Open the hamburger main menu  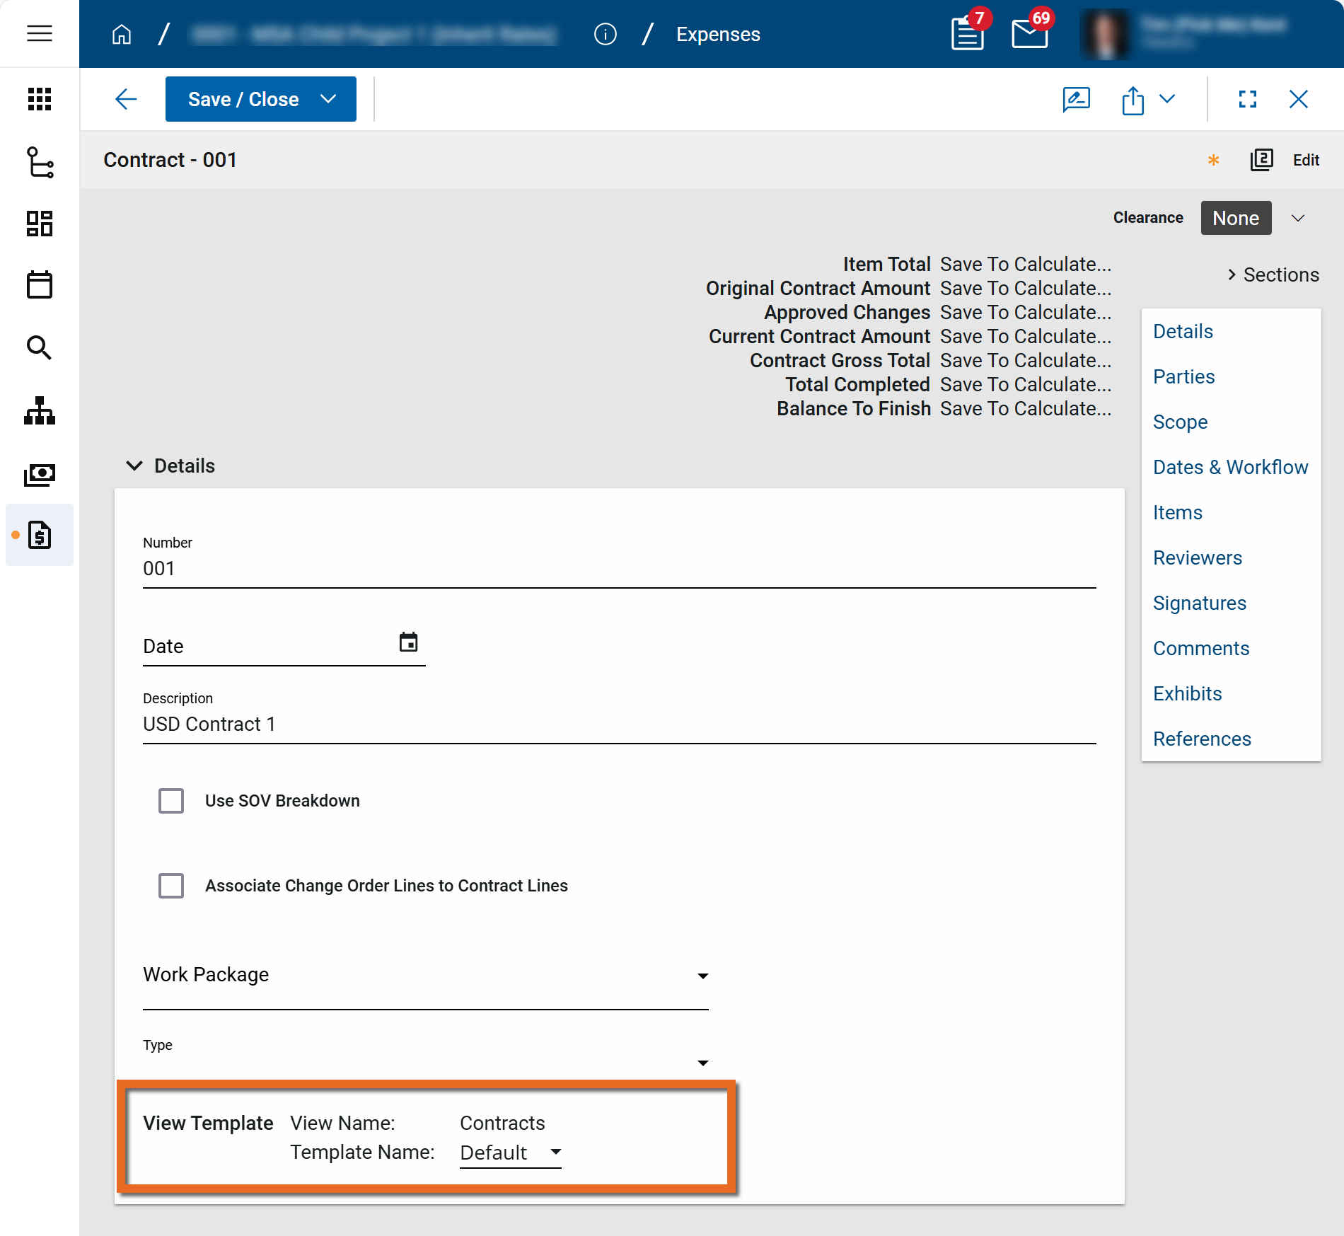pos(40,33)
